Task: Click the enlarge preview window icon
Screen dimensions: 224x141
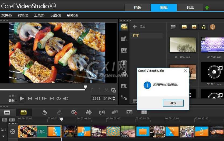Action: click(114, 90)
